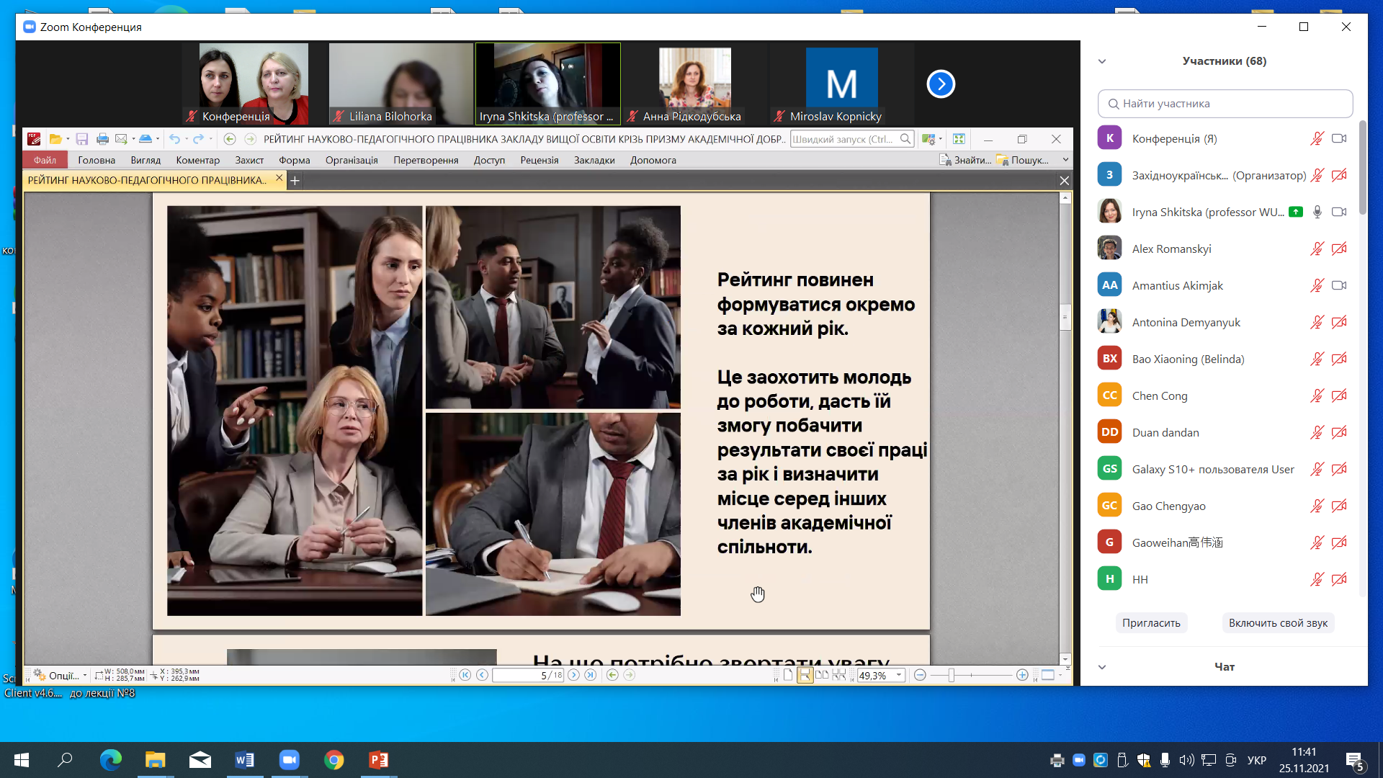Open dropdown arrow beside email icon
This screenshot has height=778, width=1383.
(x=133, y=139)
